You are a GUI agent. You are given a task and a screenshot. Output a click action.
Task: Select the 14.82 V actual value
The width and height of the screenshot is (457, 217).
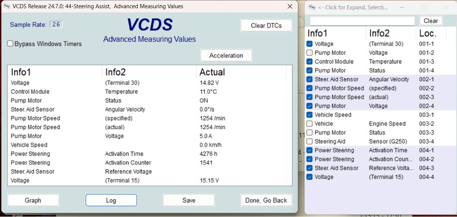[x=209, y=83]
